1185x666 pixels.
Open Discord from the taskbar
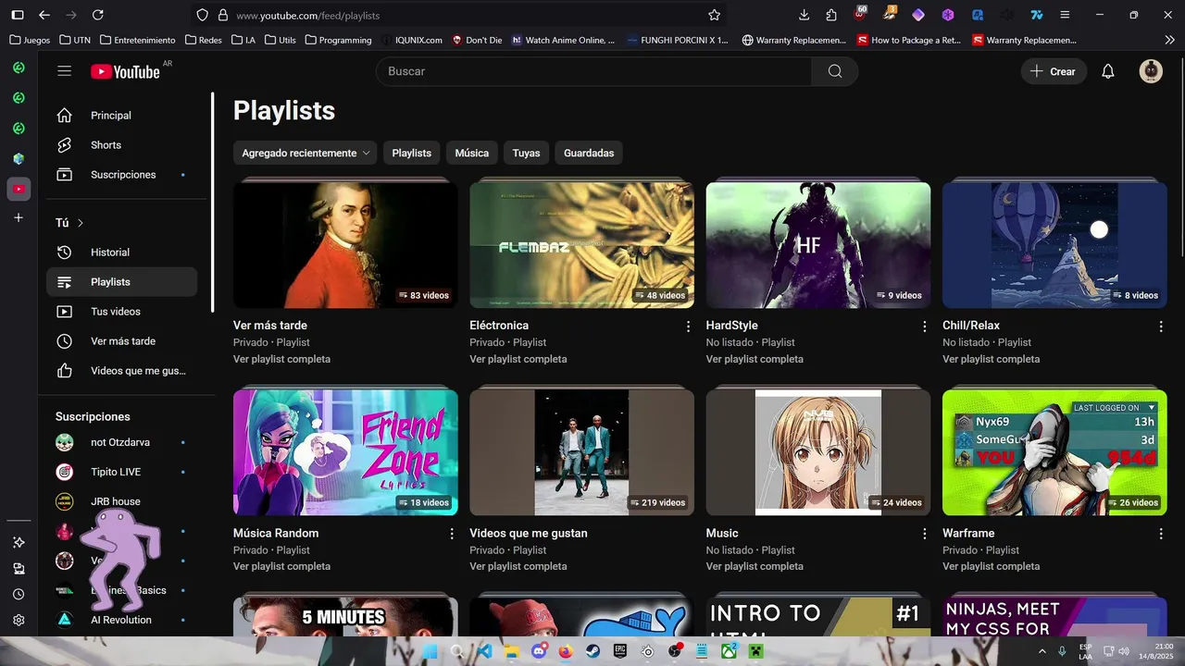click(x=539, y=651)
